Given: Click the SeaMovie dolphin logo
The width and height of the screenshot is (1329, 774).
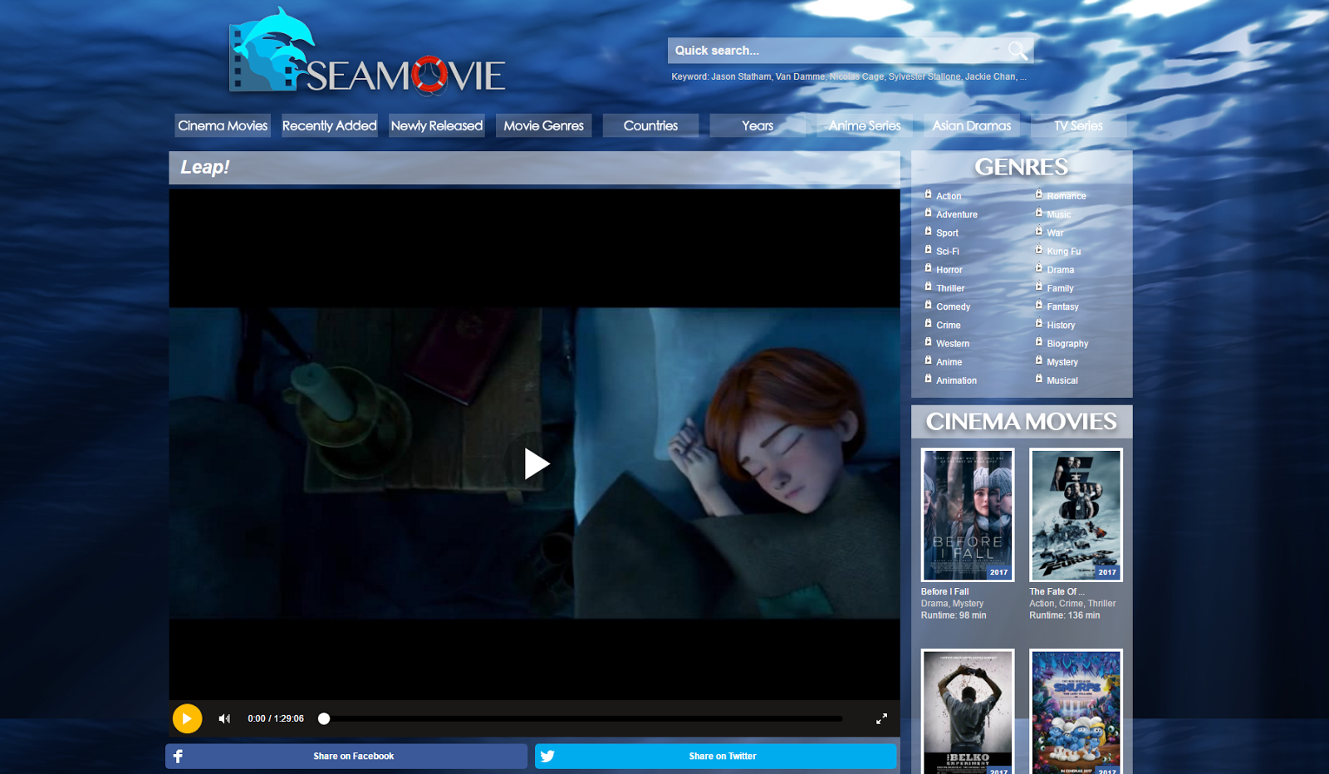Looking at the screenshot, I should click(366, 51).
